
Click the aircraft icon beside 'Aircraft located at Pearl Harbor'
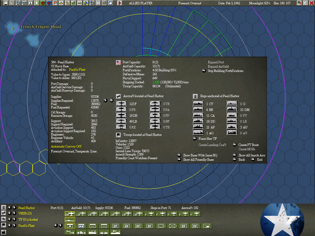(x=118, y=96)
